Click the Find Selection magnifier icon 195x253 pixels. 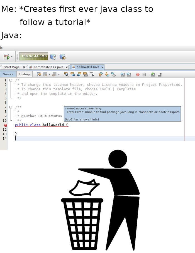tap(66, 74)
